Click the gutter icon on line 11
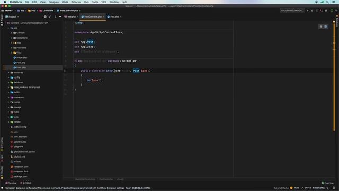Image resolution: width=339 pixels, height=191 pixels. coord(73,71)
